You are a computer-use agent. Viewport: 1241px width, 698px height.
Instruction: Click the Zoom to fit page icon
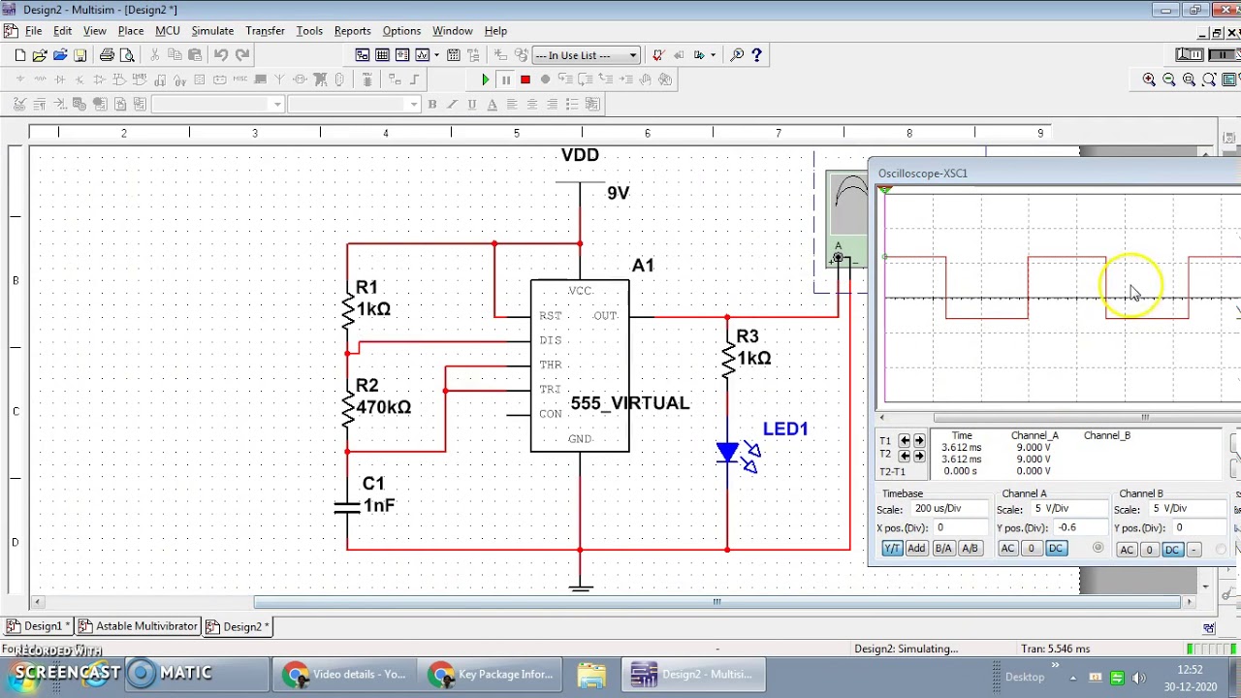click(1209, 79)
